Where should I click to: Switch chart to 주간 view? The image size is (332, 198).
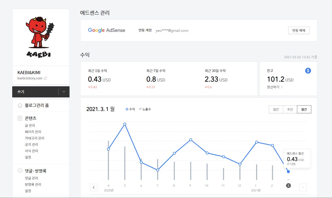click(290, 109)
